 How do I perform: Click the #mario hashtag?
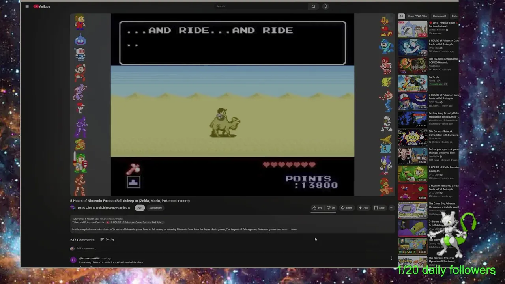pos(104,219)
